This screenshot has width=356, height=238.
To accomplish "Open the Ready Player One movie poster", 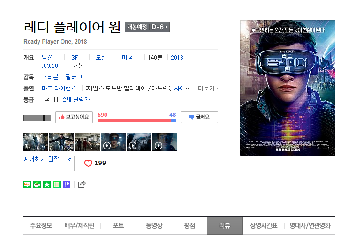I will [288, 88].
